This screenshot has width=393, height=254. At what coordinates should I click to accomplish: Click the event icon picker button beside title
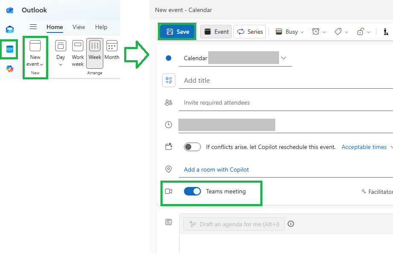(169, 80)
